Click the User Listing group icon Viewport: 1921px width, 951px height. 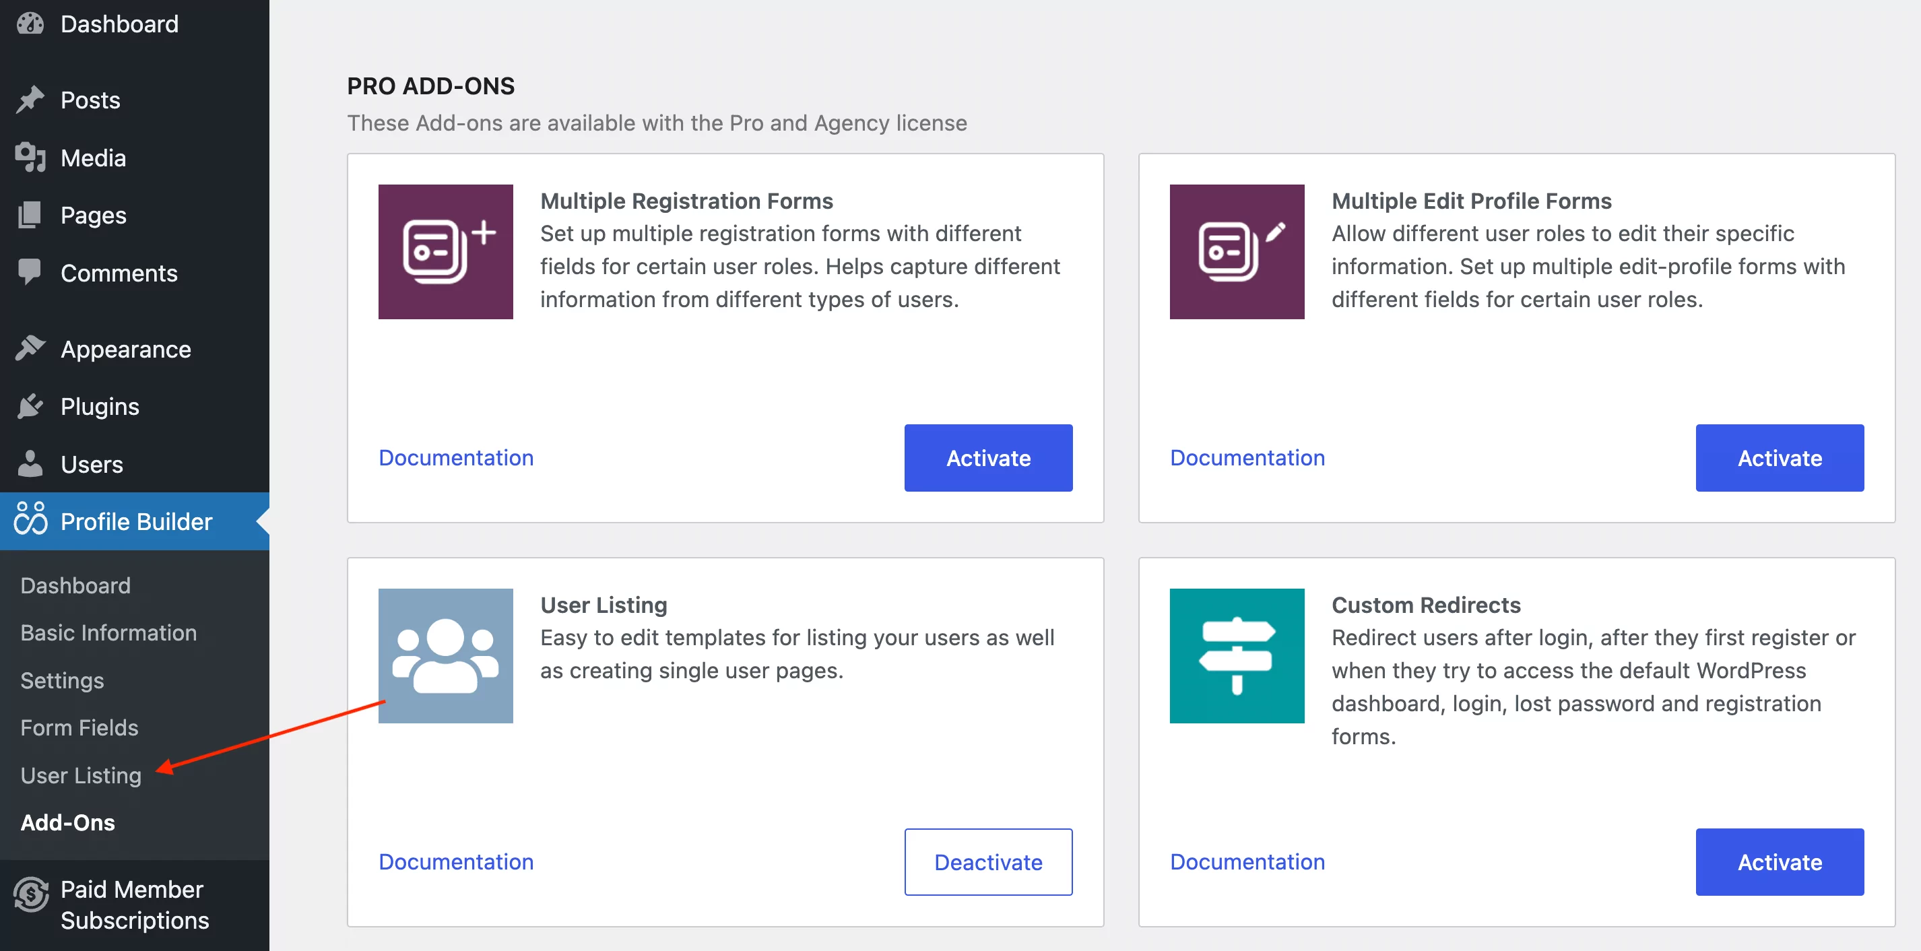446,655
